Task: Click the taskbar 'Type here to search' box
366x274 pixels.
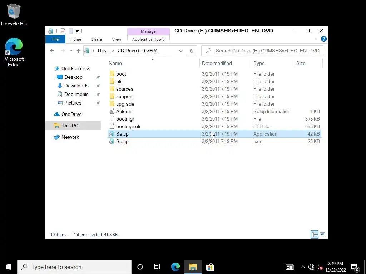Action: [74, 267]
